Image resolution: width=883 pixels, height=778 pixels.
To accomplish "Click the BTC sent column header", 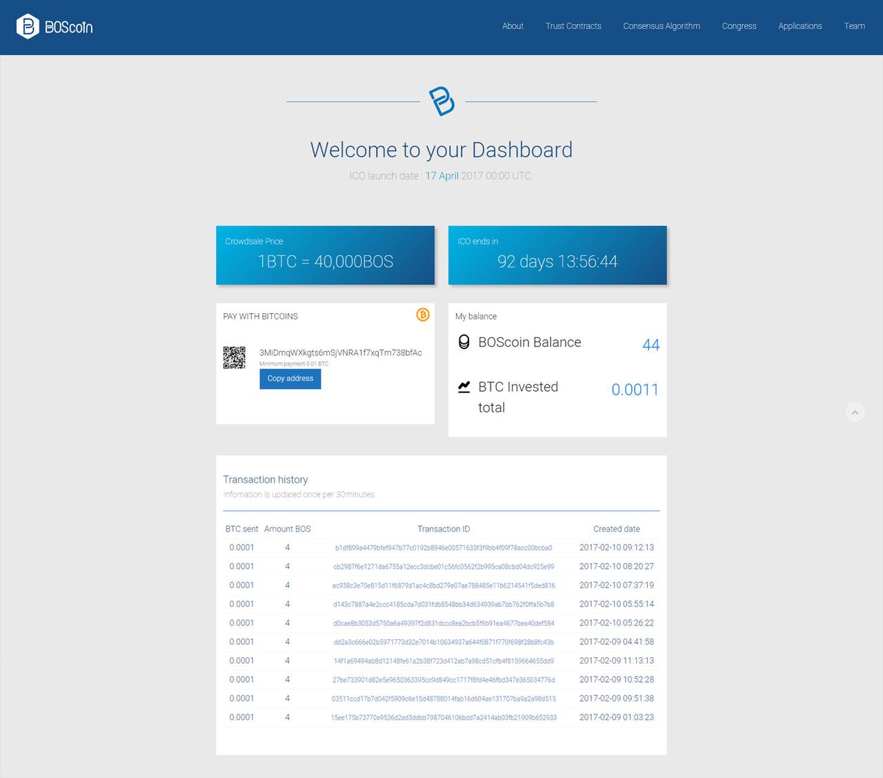I will (x=241, y=529).
